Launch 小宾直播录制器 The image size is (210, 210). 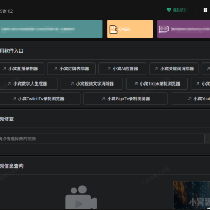pyautogui.click(x=22, y=69)
